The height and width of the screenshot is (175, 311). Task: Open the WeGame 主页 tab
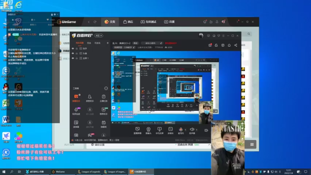110,22
